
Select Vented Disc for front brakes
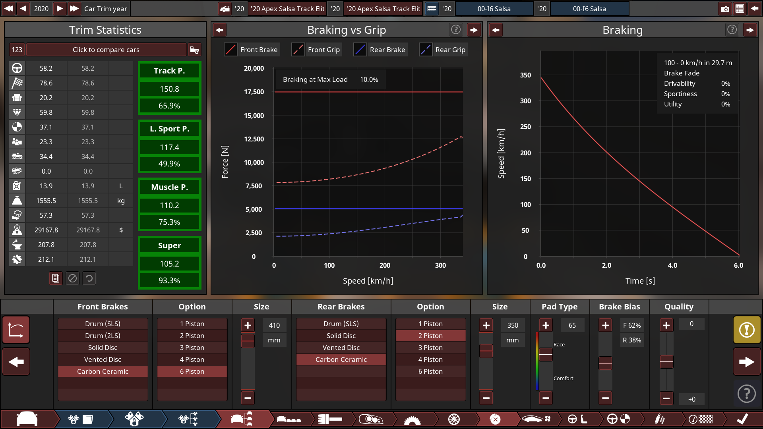click(103, 359)
